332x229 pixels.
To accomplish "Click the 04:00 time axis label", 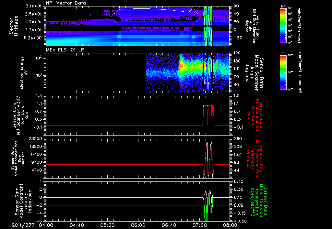I will point(46,225).
